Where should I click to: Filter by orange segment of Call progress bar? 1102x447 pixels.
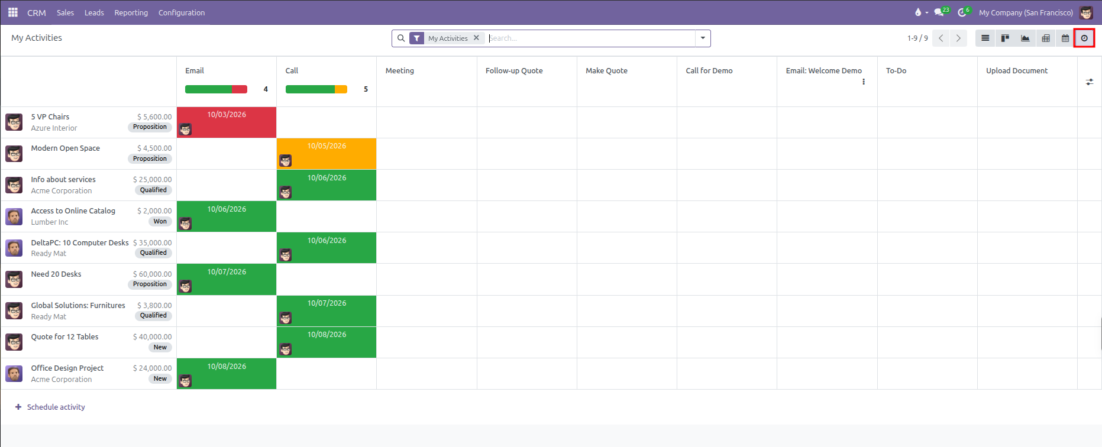(341, 89)
